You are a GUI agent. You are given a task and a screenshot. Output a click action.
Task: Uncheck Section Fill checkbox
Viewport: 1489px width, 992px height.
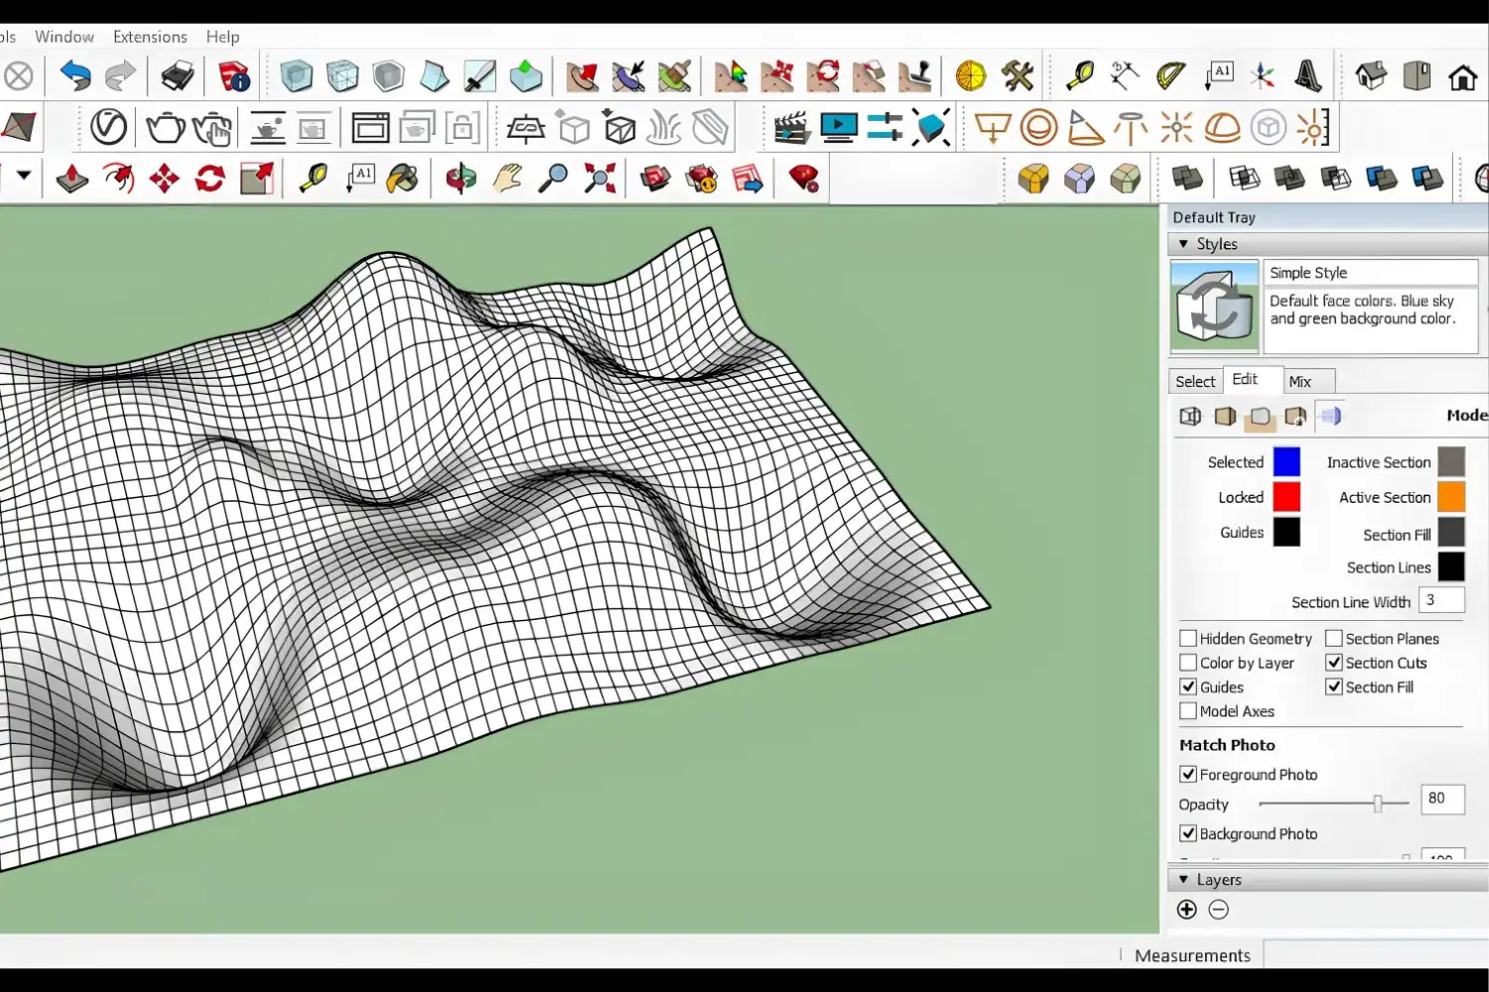coord(1334,686)
